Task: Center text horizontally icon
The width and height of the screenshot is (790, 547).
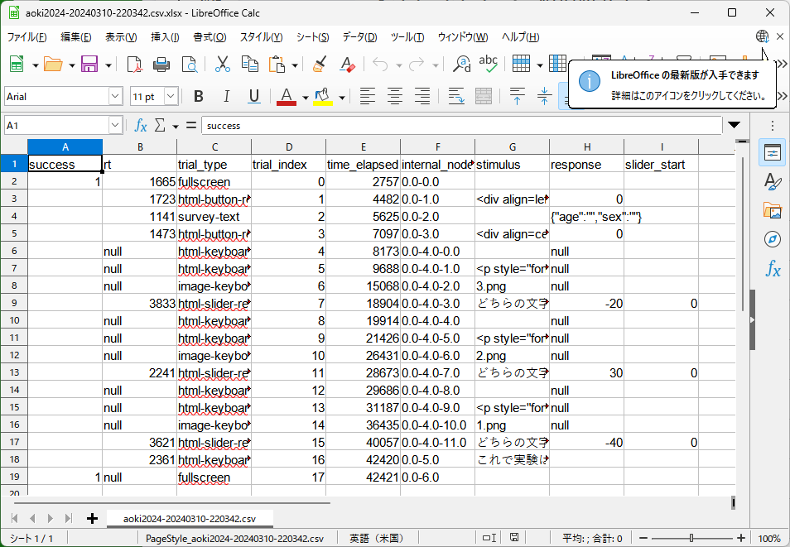Action: pyautogui.click(x=394, y=96)
